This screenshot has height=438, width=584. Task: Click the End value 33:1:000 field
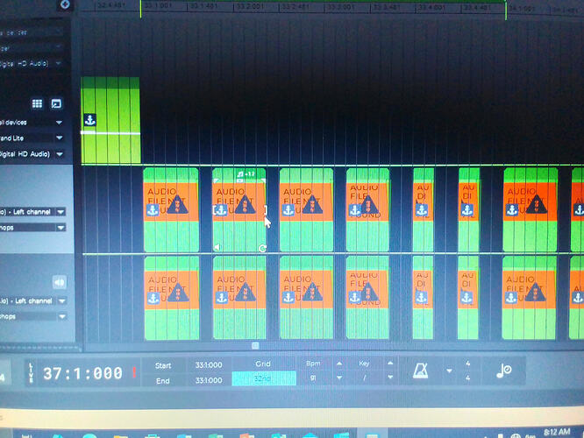pyautogui.click(x=209, y=380)
